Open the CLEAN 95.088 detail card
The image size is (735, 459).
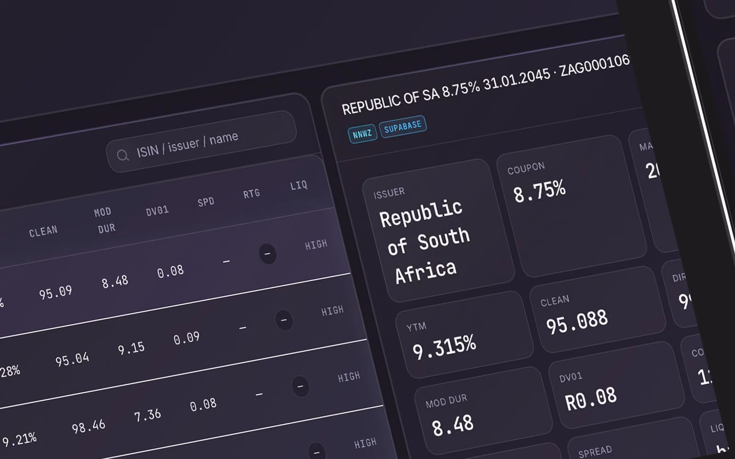tap(598, 309)
